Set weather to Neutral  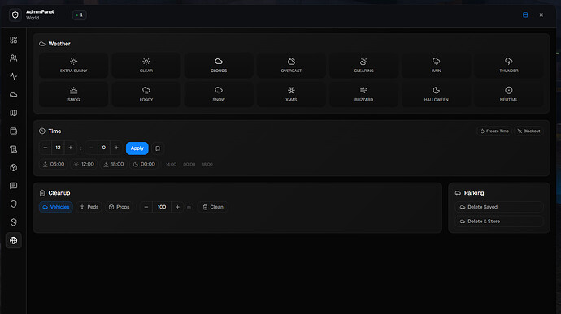[509, 94]
